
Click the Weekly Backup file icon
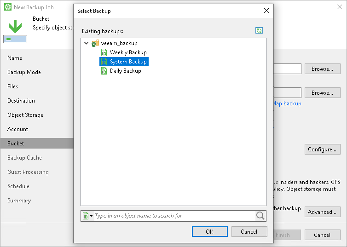pyautogui.click(x=104, y=52)
